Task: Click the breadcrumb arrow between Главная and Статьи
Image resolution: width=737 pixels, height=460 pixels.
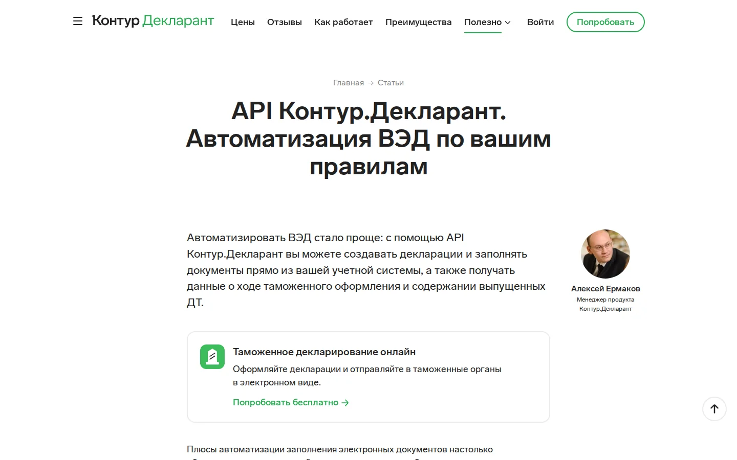Action: tap(371, 83)
